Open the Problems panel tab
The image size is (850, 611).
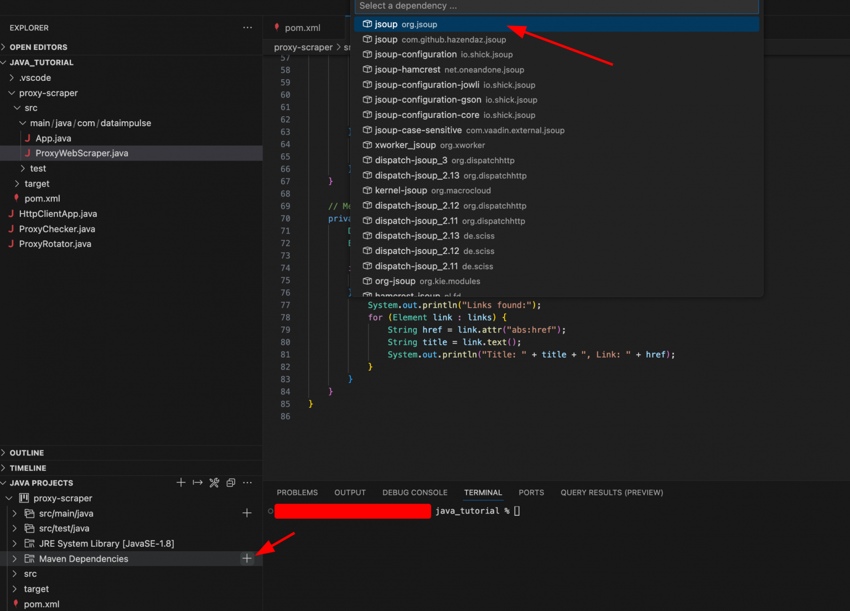[297, 493]
